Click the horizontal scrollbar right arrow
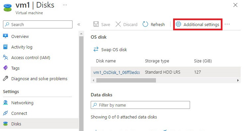Screen dimensions: 245x131 tap(238, 81)
